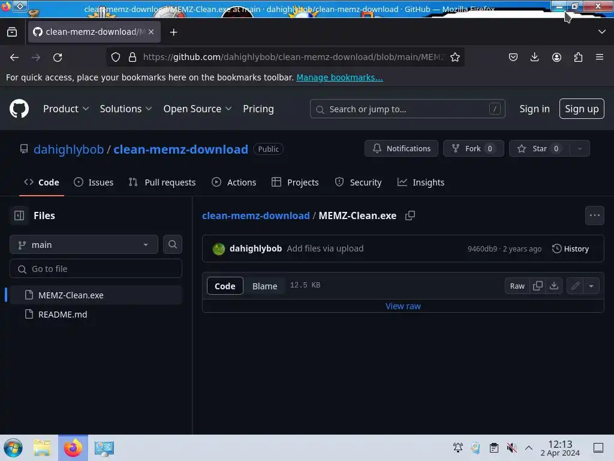Switch to the Projects tab
This screenshot has width=614, height=461.
(x=295, y=182)
